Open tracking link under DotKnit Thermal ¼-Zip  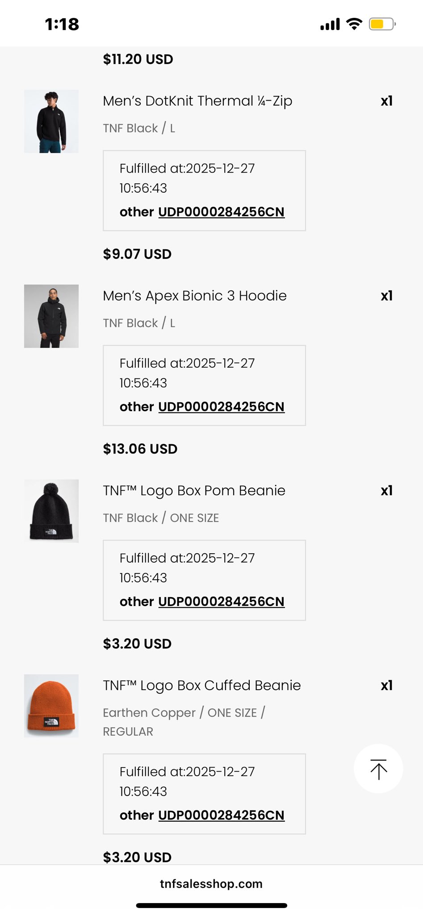[221, 212]
